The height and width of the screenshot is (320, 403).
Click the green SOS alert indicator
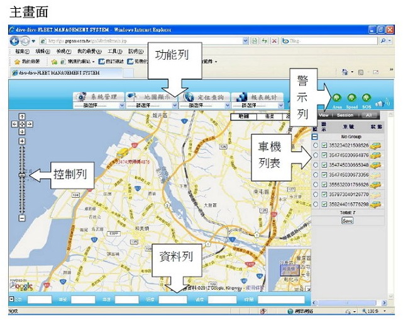pos(367,98)
